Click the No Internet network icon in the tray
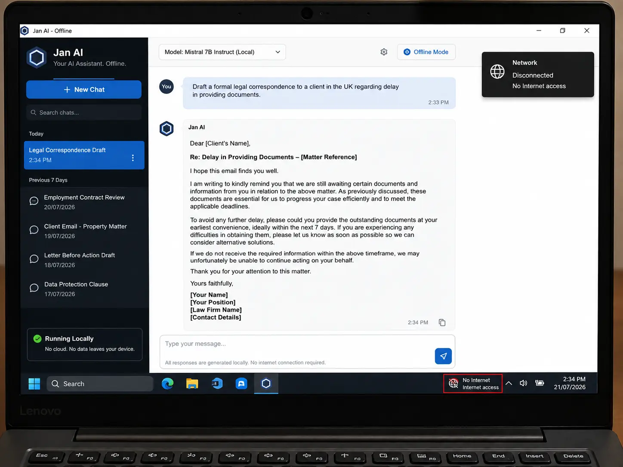 pos(453,384)
